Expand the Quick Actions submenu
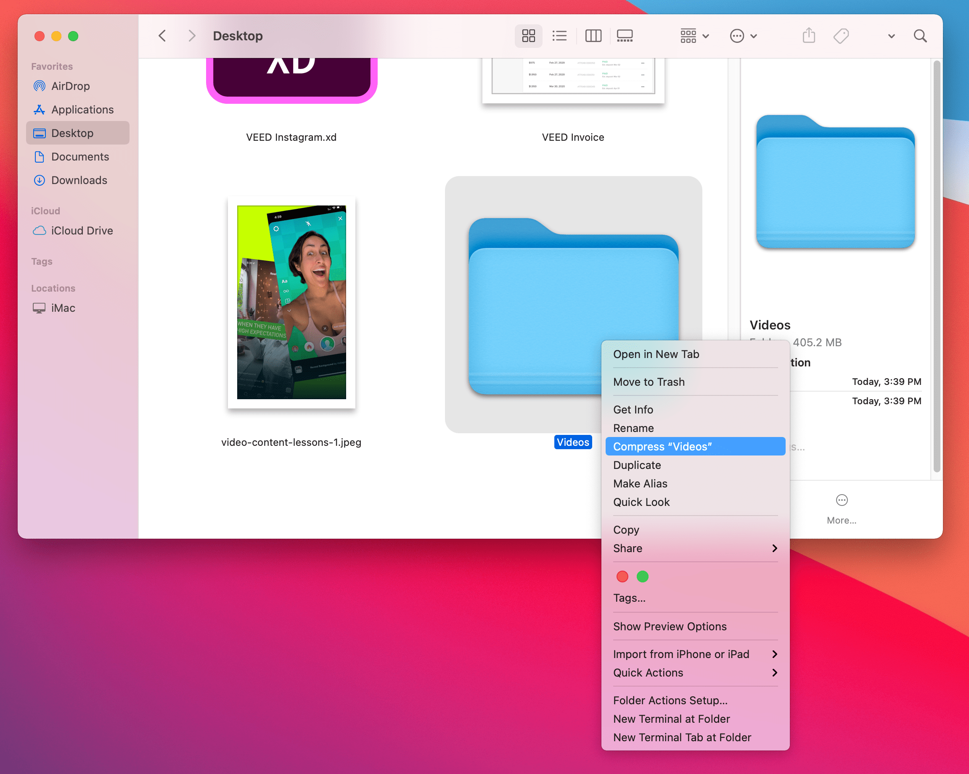Screen dimensions: 969x774 pos(649,673)
